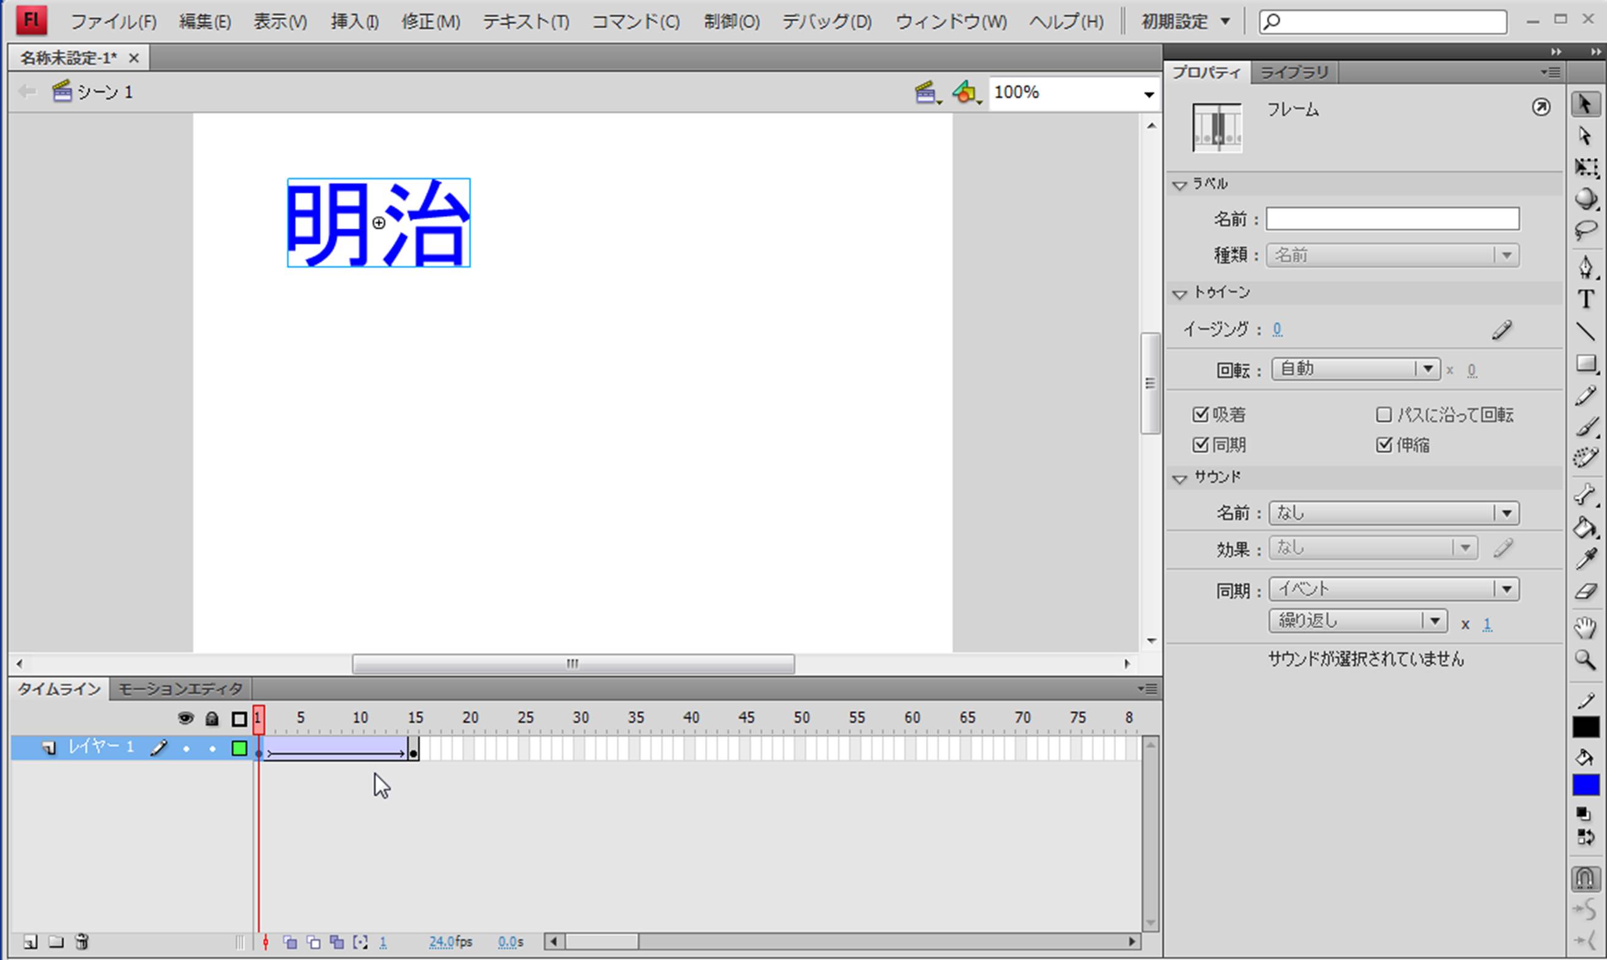The image size is (1607, 960).
Task: Click the イージング value link
Action: (1277, 329)
